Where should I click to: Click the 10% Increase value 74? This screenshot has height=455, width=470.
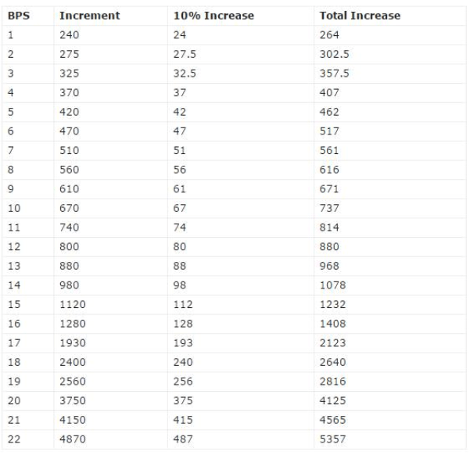coord(180,227)
